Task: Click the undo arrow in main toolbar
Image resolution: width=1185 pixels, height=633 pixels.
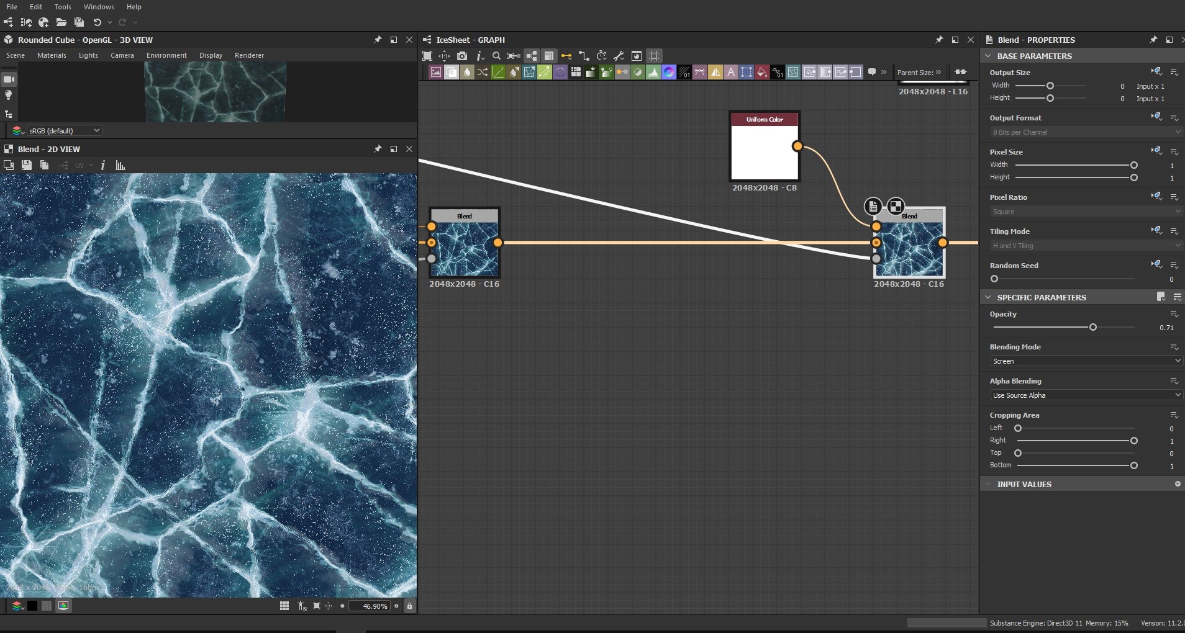Action: [97, 22]
